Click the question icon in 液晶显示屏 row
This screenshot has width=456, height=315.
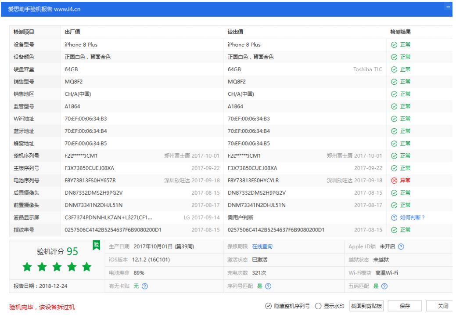coord(394,217)
